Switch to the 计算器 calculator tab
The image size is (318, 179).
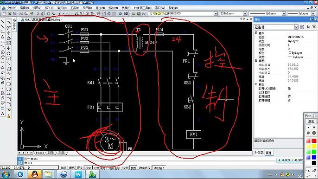pyautogui.click(x=259, y=153)
